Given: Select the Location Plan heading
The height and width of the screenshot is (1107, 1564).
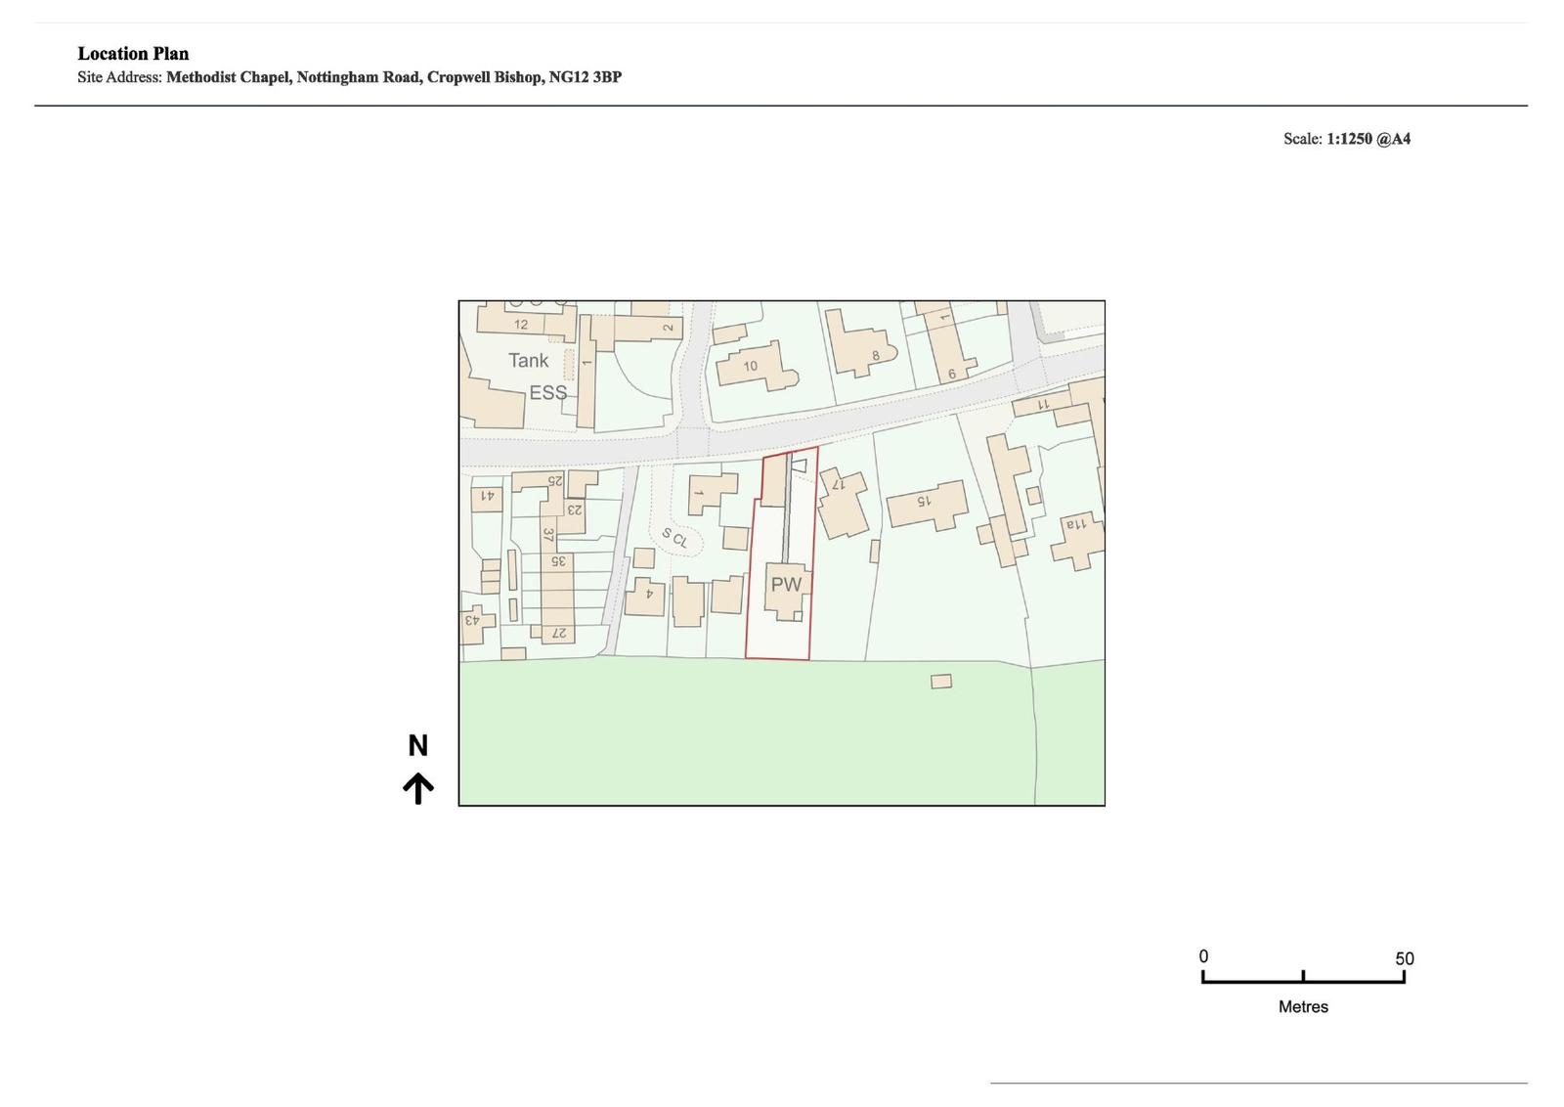Looking at the screenshot, I should coord(133,54).
